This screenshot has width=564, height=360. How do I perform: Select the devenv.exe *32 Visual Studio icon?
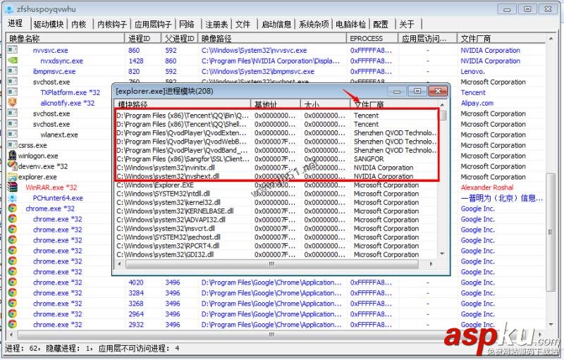[12, 166]
